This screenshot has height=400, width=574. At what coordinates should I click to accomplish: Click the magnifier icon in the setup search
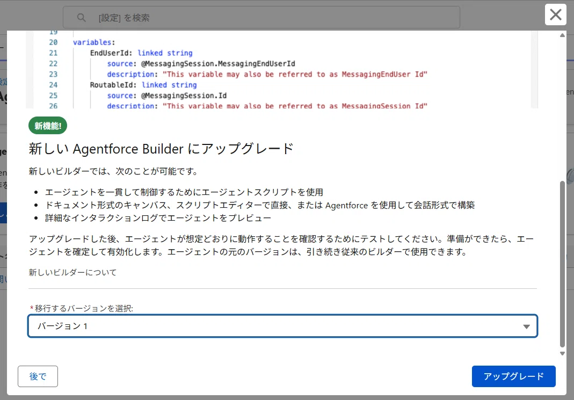81,18
